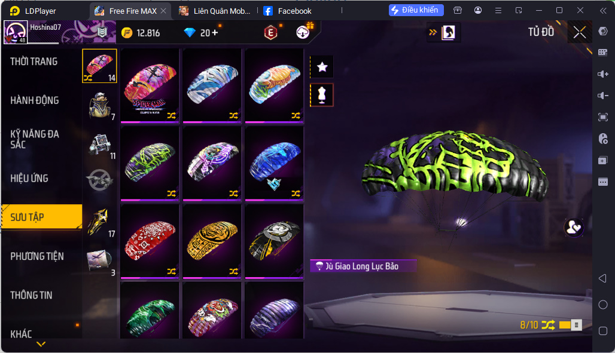Select the golden patterned parachute thumbnail
The image size is (615, 353).
pos(212,241)
